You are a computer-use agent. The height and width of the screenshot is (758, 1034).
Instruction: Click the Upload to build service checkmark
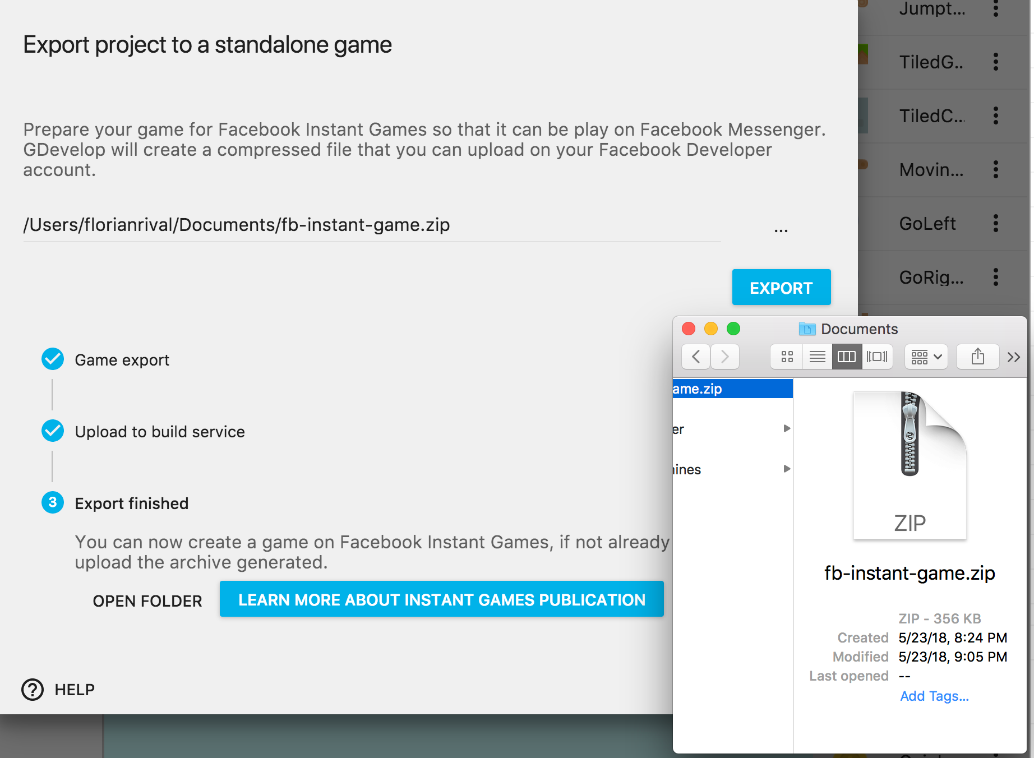pos(53,431)
